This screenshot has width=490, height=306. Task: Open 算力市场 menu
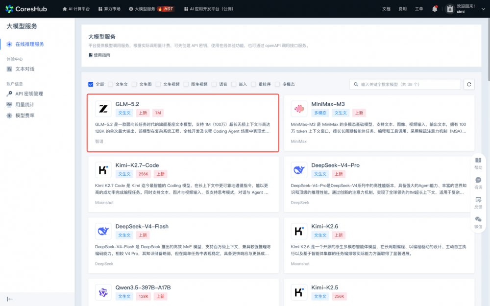109,9
